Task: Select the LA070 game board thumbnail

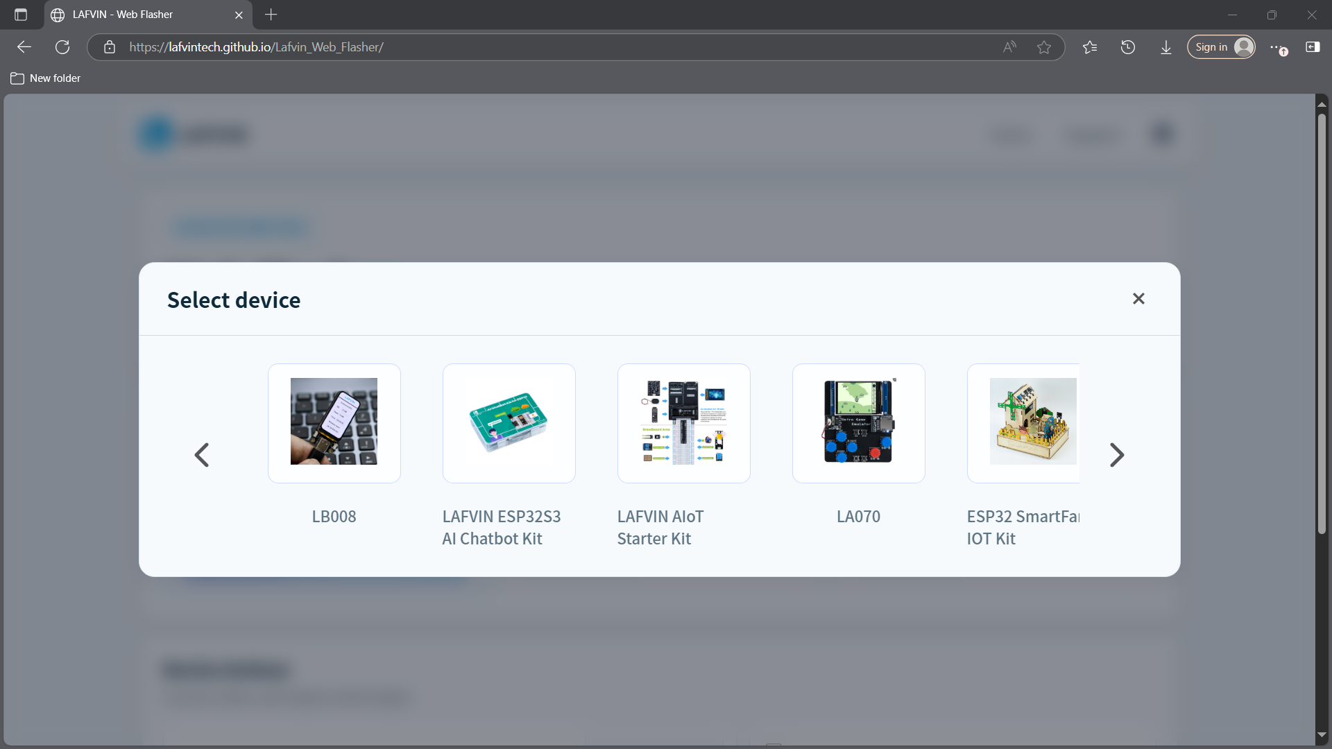Action: [859, 423]
